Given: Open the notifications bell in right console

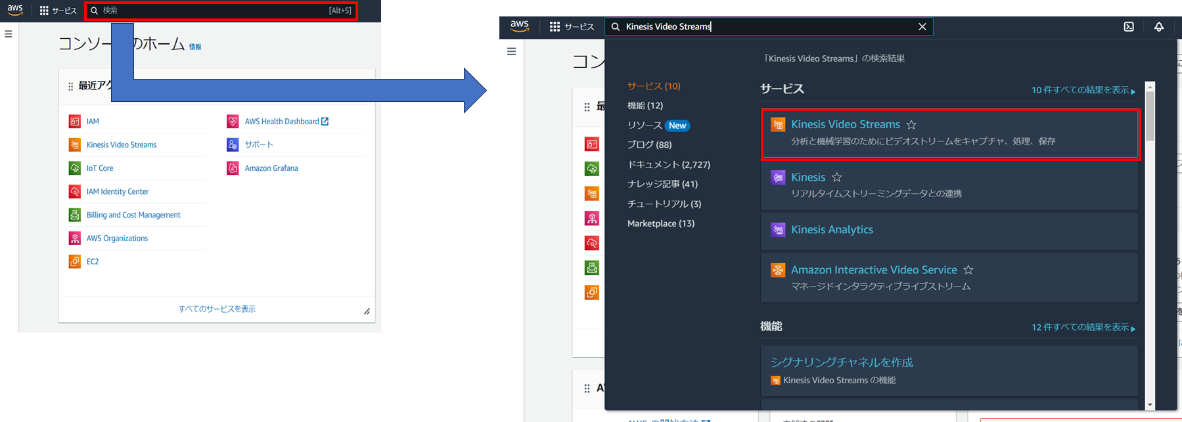Looking at the screenshot, I should 1159,27.
